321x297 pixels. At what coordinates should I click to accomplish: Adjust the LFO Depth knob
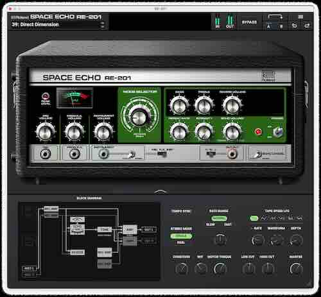click(x=296, y=241)
